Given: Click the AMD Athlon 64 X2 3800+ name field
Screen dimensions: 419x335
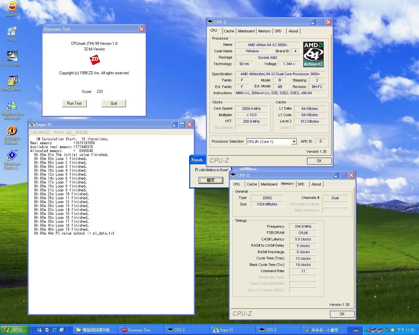Looking at the screenshot, I should click(x=267, y=45).
